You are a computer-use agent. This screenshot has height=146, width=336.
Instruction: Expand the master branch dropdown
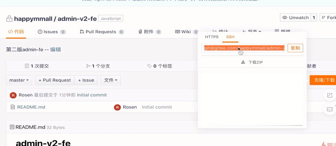[x=19, y=80]
